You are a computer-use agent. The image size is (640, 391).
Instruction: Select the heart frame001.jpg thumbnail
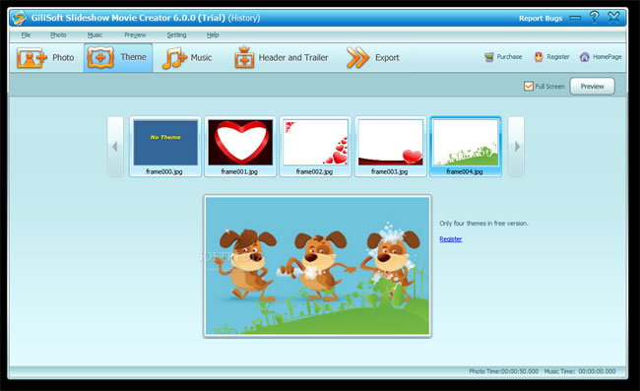240,147
